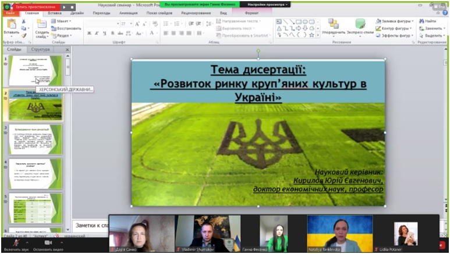Select the right block arrow shape
The image size is (450, 254).
[x=299, y=28]
